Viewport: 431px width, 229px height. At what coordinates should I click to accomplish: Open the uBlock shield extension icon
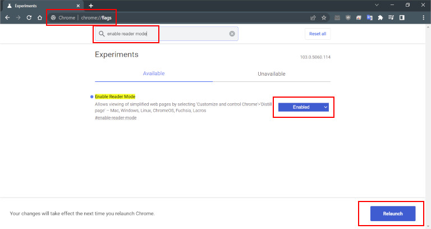click(x=348, y=17)
